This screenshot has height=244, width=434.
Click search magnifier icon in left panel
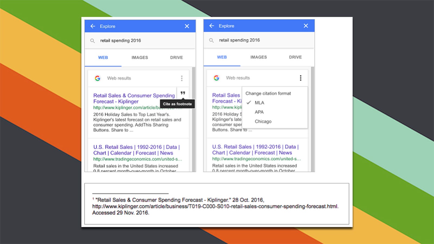pyautogui.click(x=92, y=41)
